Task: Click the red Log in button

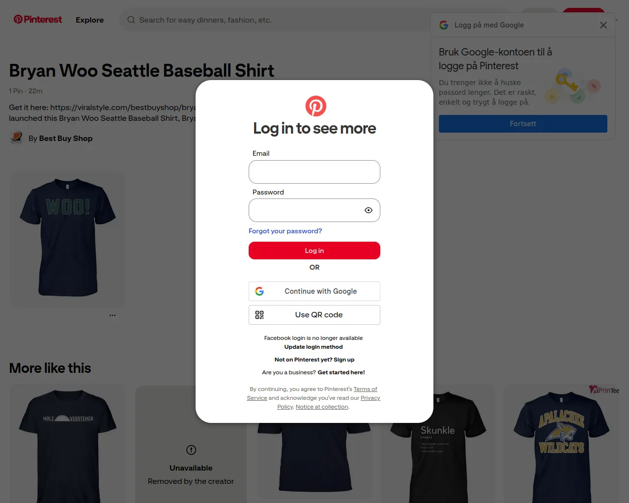Action: [314, 251]
